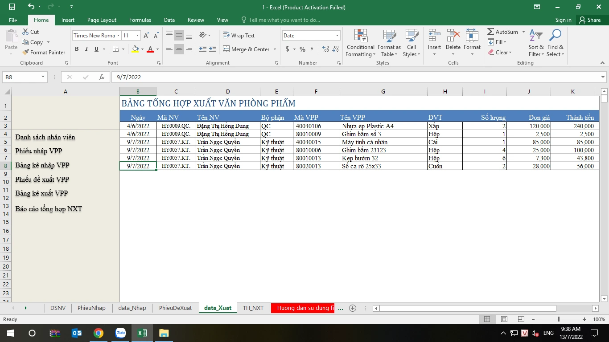Click Increase Decimal icon
This screenshot has width=609, height=342.
(x=325, y=49)
